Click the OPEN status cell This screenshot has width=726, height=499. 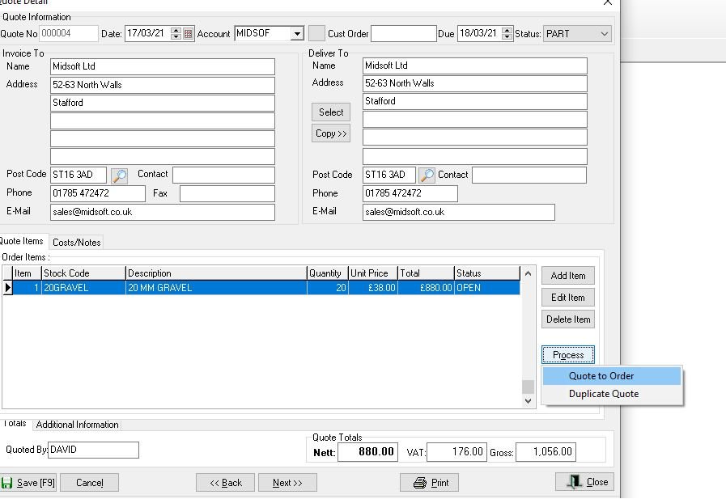coord(487,288)
